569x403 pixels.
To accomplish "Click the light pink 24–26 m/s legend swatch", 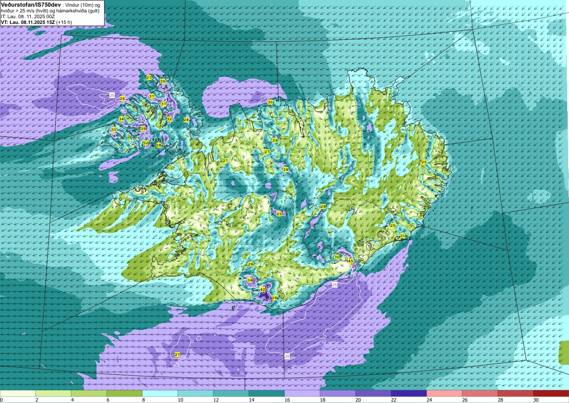I will 445,393.
